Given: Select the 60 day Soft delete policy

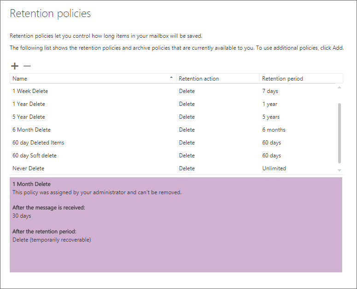Looking at the screenshot, I should 35,156.
